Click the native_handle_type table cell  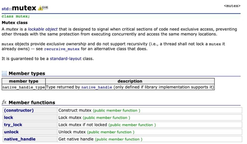[24, 87]
